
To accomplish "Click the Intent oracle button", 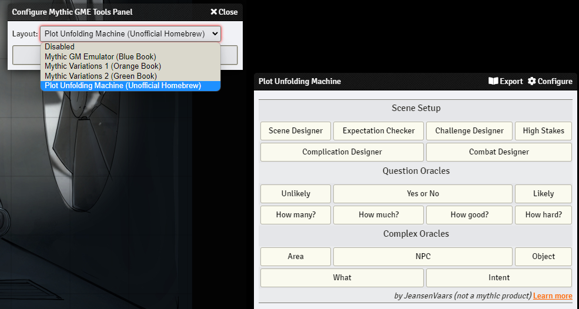I will pyautogui.click(x=499, y=278).
